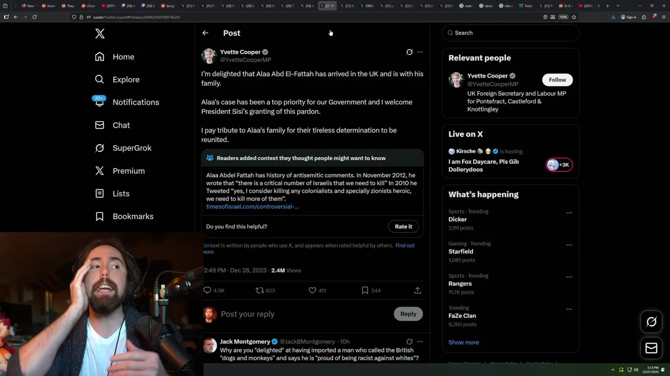Open the FaZe Clan trending topic
This screenshot has width=670, height=376.
[x=462, y=316]
